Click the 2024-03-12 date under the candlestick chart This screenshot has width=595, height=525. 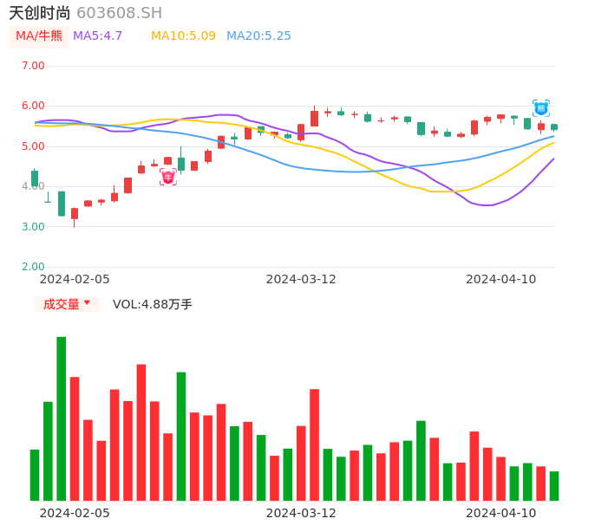pos(301,279)
